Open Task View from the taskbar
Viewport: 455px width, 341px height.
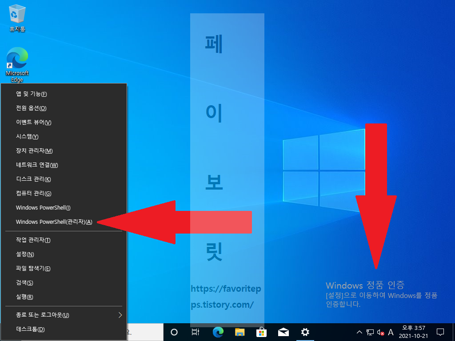[196, 332]
